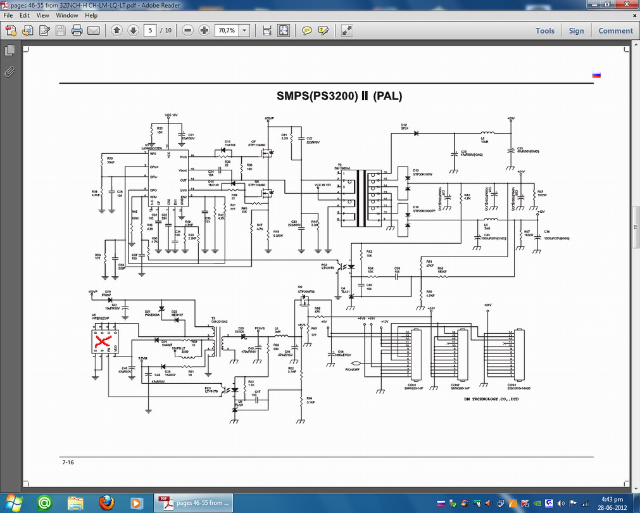The width and height of the screenshot is (640, 513).
Task: Select the highlight text tool
Action: coord(323,30)
